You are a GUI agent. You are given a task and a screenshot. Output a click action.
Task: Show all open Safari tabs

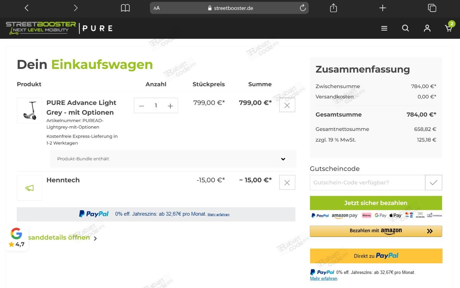432,8
